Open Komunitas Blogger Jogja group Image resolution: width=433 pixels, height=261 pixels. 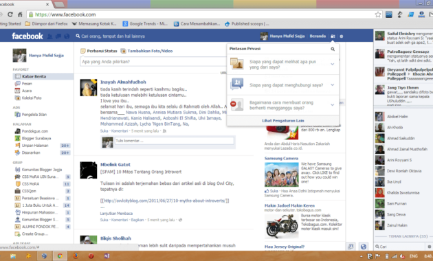click(38, 170)
